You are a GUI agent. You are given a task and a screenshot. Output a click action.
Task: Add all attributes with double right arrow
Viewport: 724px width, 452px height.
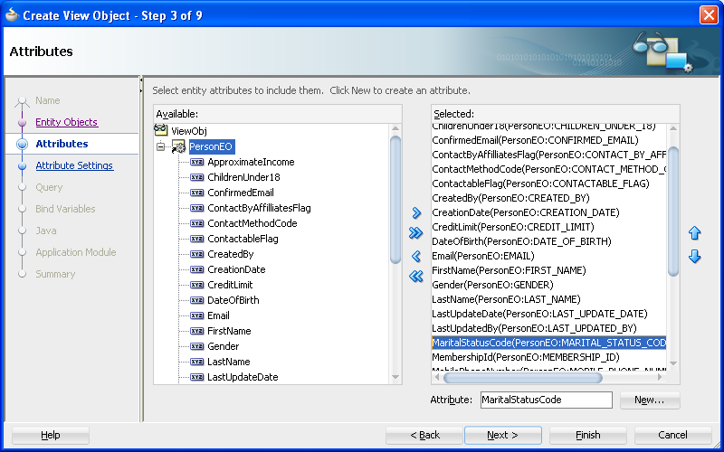coord(416,233)
